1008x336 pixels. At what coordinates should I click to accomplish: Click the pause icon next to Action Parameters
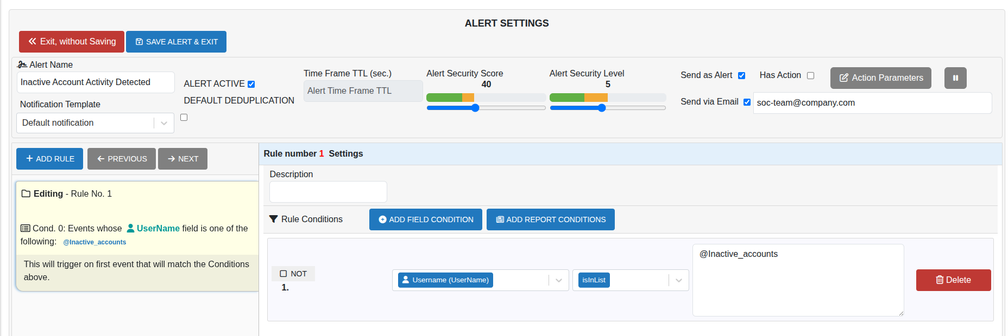coord(955,78)
